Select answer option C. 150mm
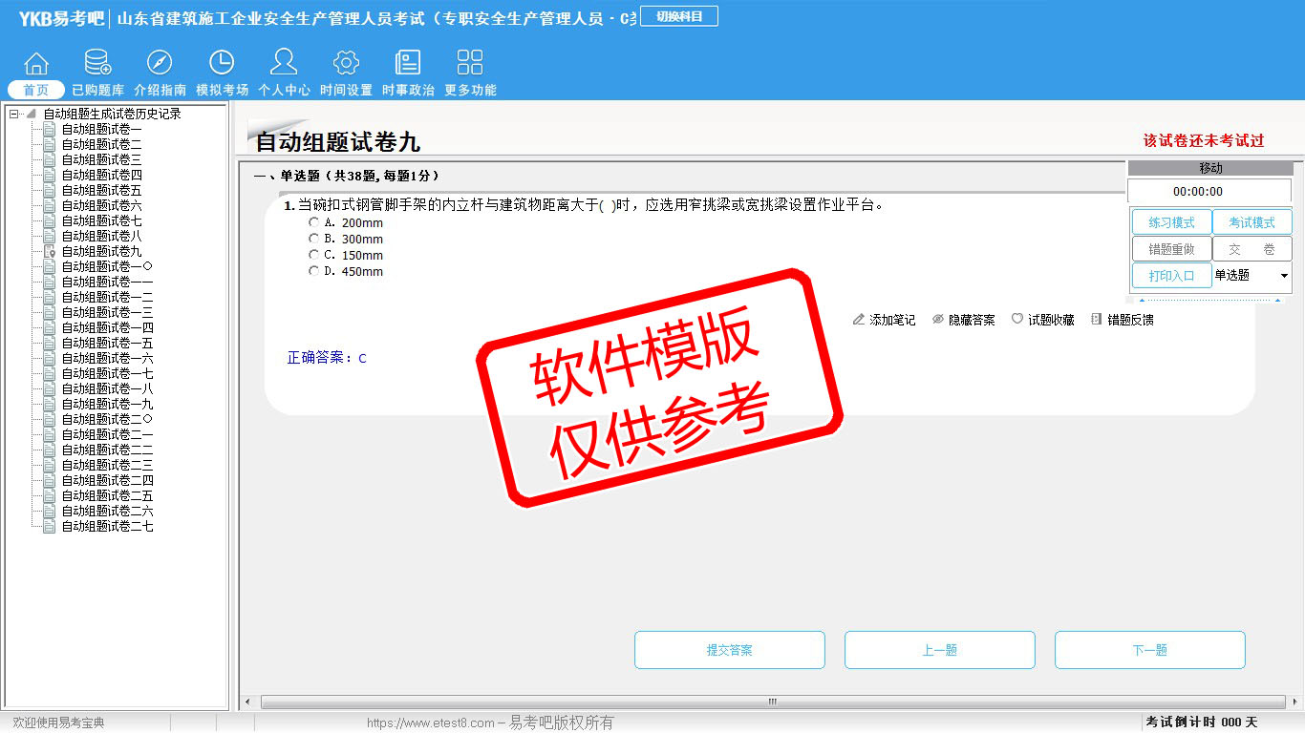This screenshot has width=1305, height=733. pyautogui.click(x=314, y=255)
